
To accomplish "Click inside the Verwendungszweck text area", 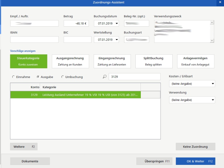I will pos(182,31).
